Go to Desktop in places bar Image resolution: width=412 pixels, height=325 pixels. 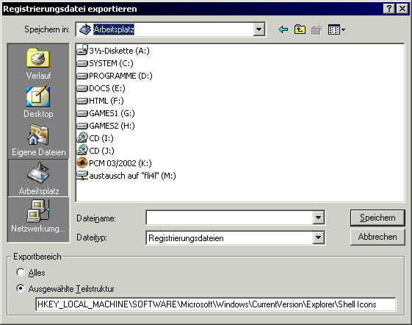[38, 101]
